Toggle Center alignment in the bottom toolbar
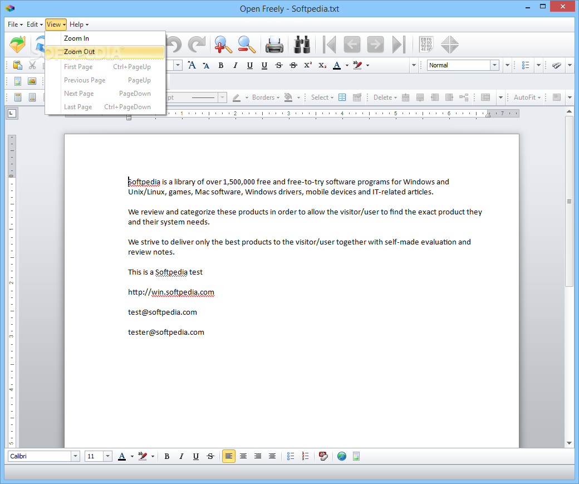The image size is (579, 484). click(x=243, y=456)
